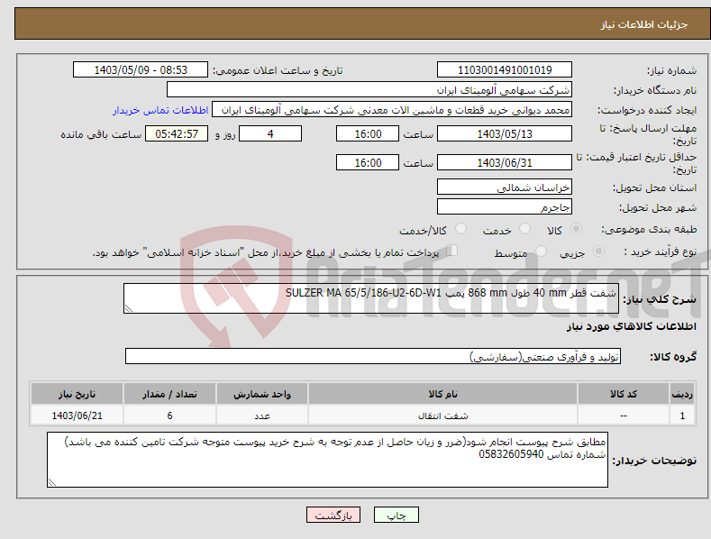Click the شهر محل تحویل label
This screenshot has width=711, height=539.
[658, 207]
